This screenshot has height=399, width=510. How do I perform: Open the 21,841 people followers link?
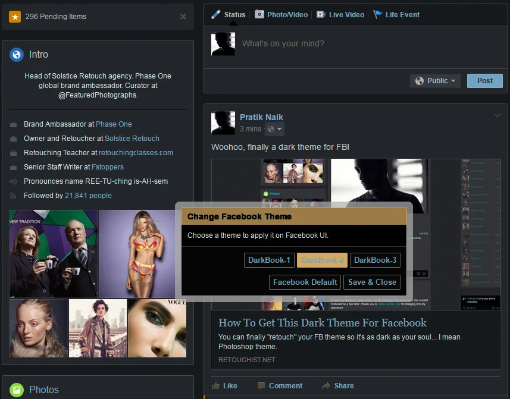(88, 196)
